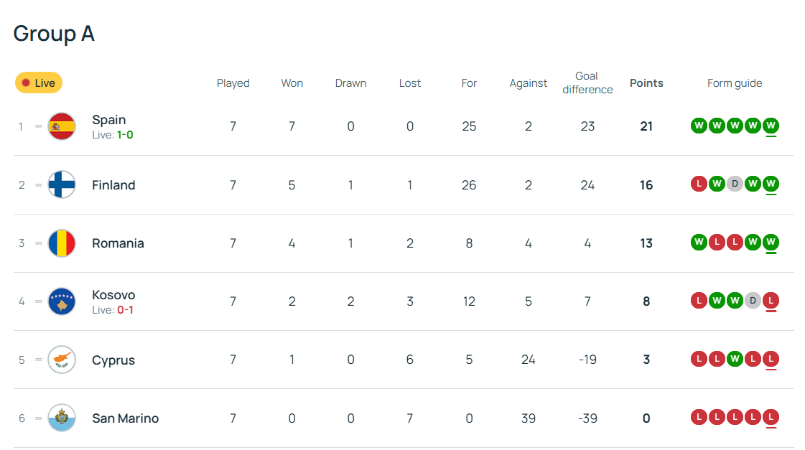This screenshot has height=450, width=805.
Task: Select the Points column header
Action: [646, 83]
